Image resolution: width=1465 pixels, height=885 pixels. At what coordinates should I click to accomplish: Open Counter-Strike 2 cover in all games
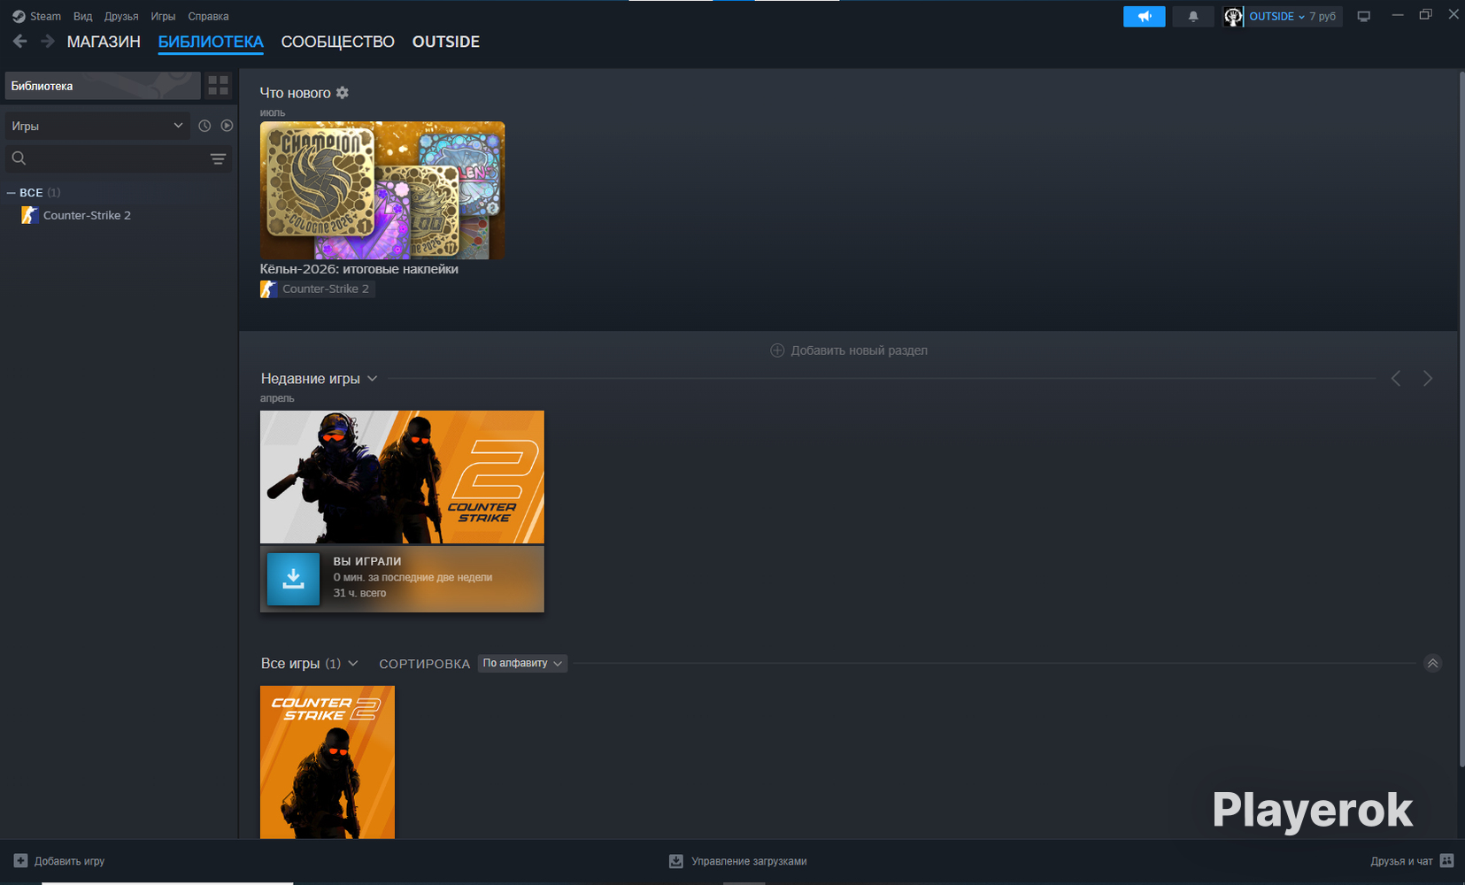pos(328,762)
